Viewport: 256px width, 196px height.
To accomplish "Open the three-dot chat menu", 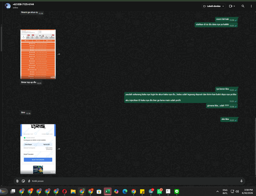I will coord(251,6).
